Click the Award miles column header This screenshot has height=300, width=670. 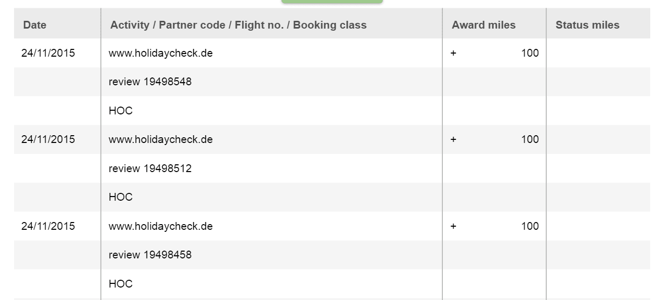[x=483, y=25]
